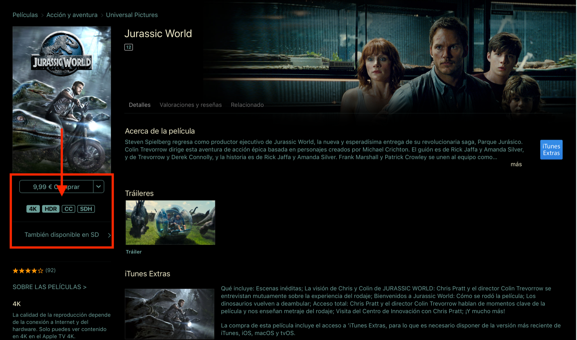The image size is (577, 340).
Task: Open the iTunes Extras preview image
Action: coord(170,314)
